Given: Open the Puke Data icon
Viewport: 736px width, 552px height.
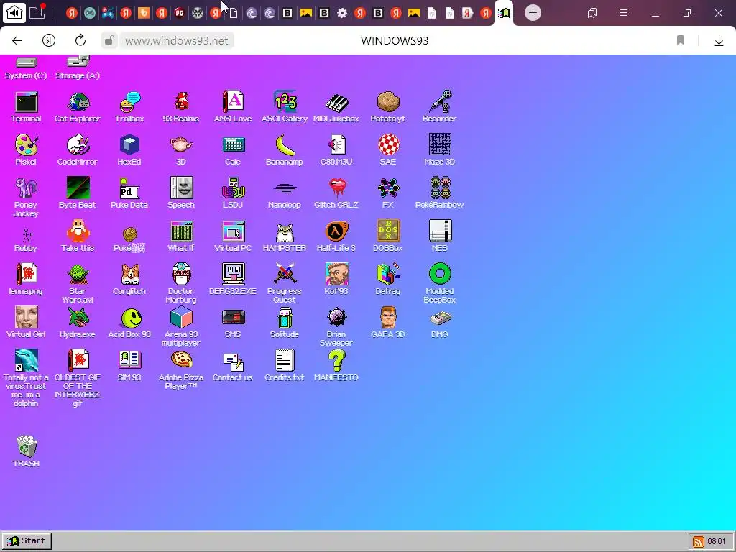Looking at the screenshot, I should (x=129, y=193).
